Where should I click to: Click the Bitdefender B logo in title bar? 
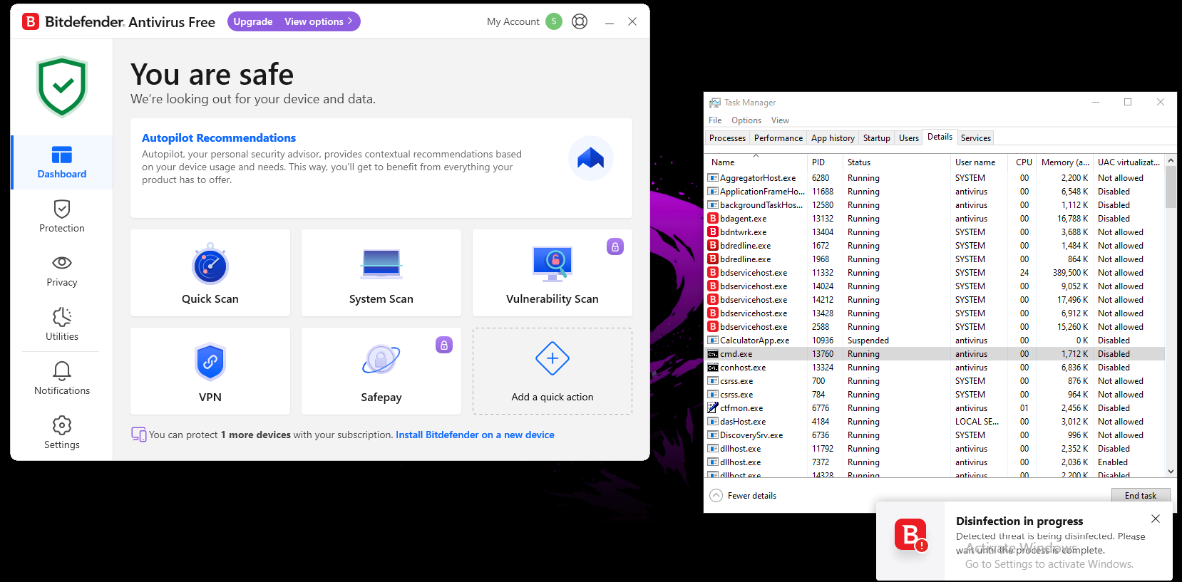pyautogui.click(x=31, y=21)
